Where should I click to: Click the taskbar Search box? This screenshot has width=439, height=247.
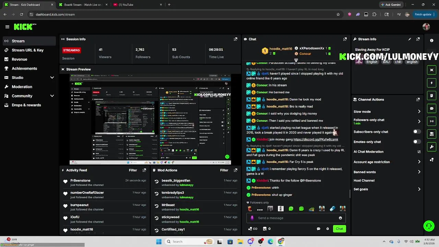[189, 242]
